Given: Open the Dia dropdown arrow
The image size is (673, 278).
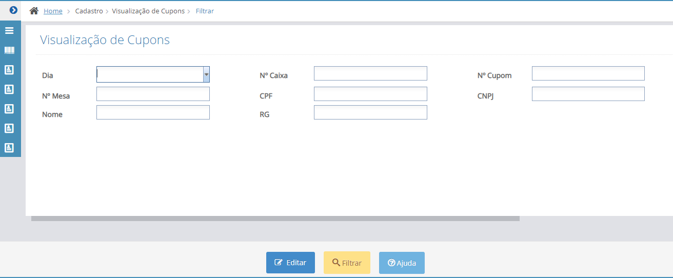Looking at the screenshot, I should point(206,74).
